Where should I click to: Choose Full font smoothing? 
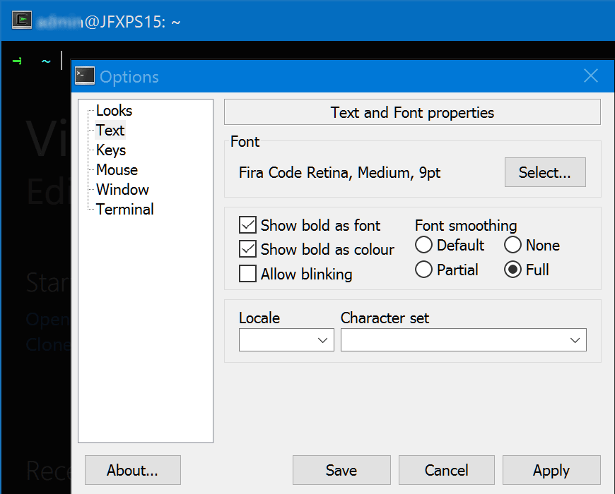pos(512,270)
